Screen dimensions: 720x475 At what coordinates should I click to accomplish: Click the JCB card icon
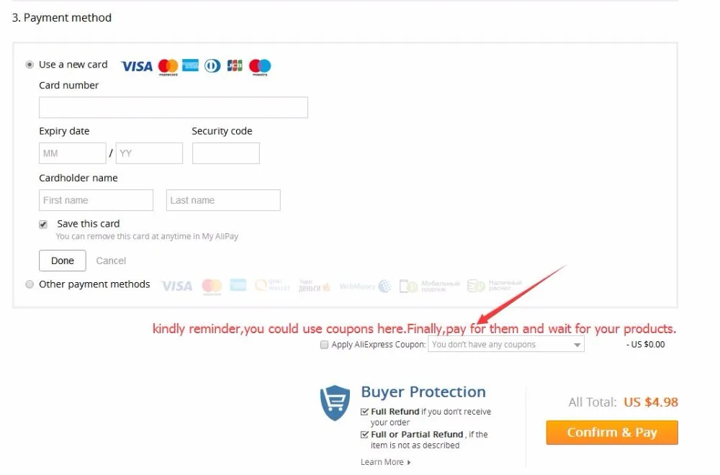(x=235, y=65)
